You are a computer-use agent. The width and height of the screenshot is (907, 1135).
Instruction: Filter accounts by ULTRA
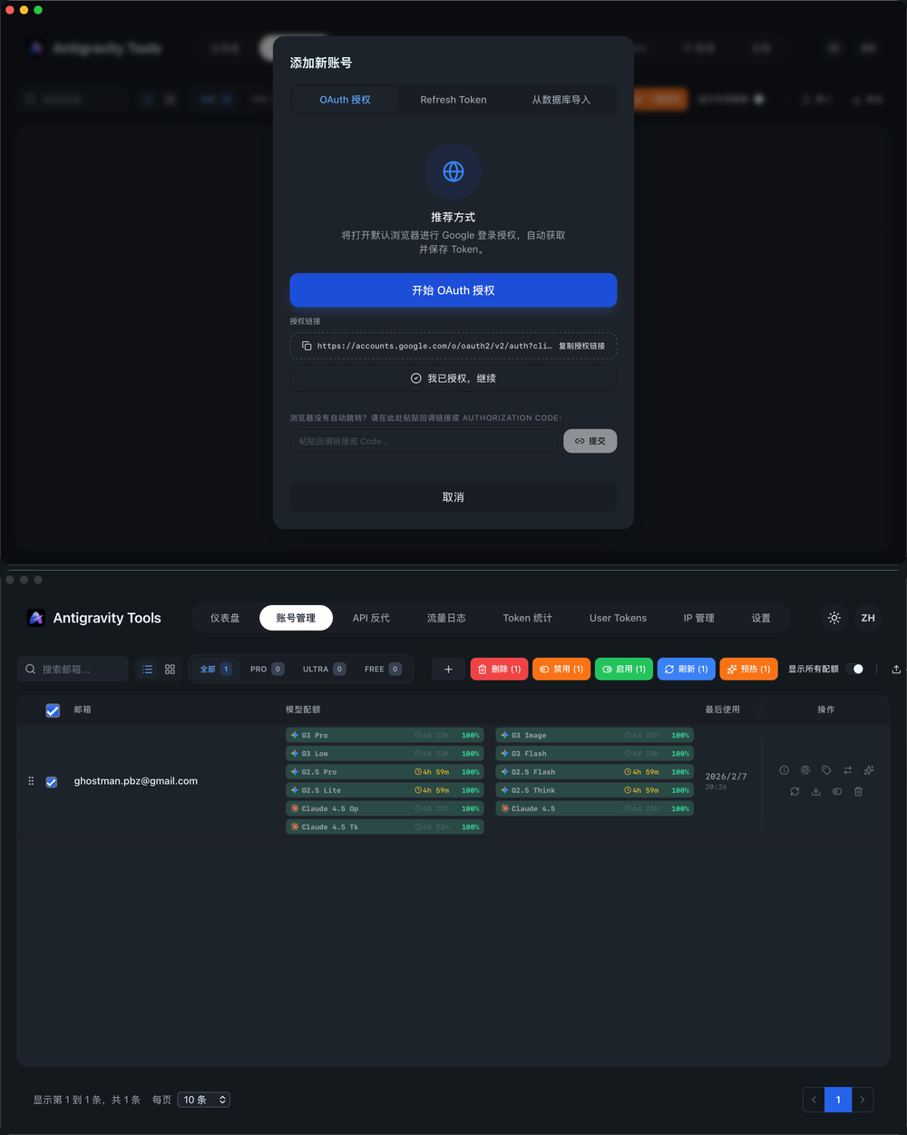point(324,669)
